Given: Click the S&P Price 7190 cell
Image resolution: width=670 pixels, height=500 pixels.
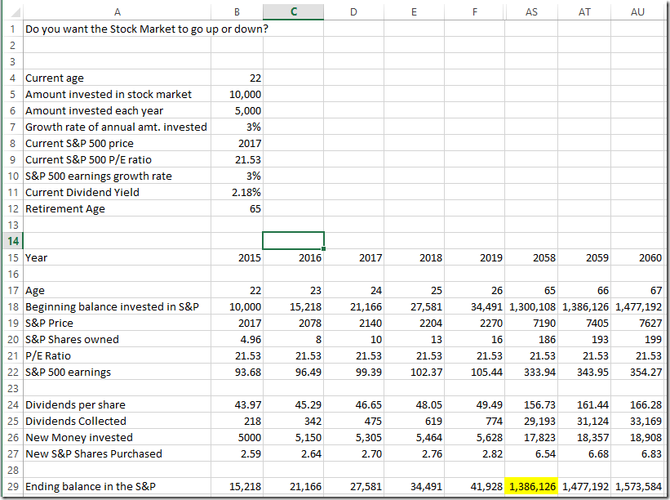Looking at the screenshot, I should click(531, 323).
